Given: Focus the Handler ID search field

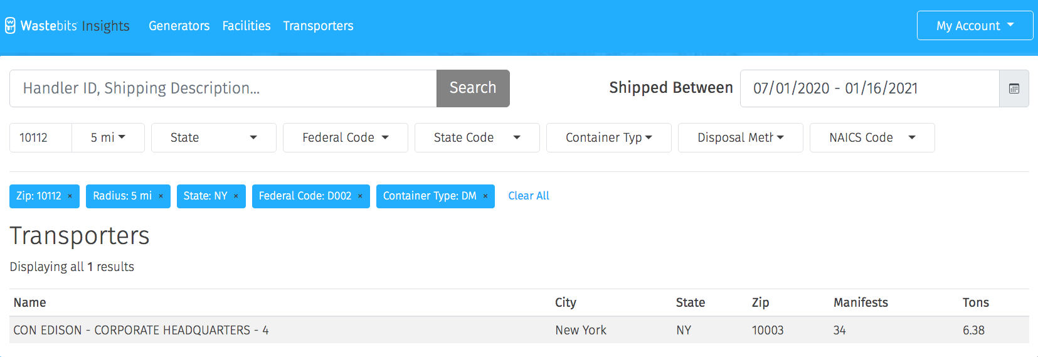Looking at the screenshot, I should (x=223, y=88).
